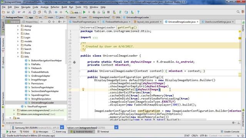Click the Project Structure toolbar icon

point(126,12)
